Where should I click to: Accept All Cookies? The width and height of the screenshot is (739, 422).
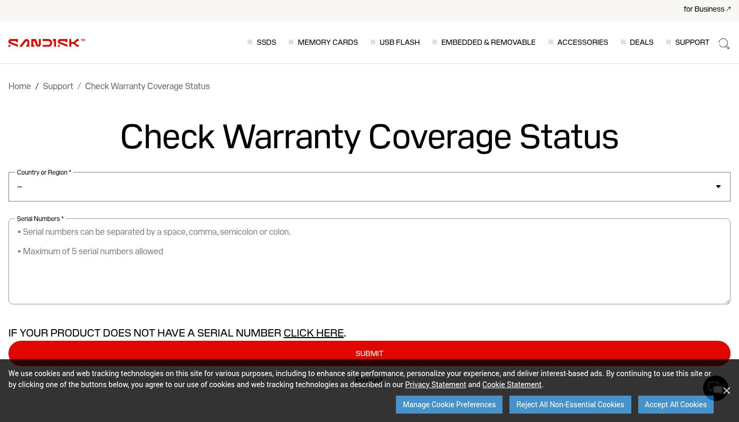point(675,405)
